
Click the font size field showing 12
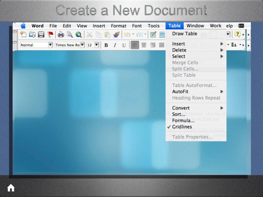click(91, 45)
